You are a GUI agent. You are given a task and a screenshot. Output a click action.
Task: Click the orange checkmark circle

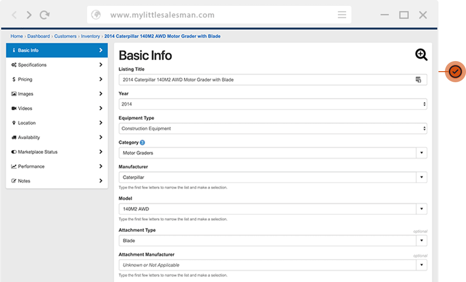[455, 71]
